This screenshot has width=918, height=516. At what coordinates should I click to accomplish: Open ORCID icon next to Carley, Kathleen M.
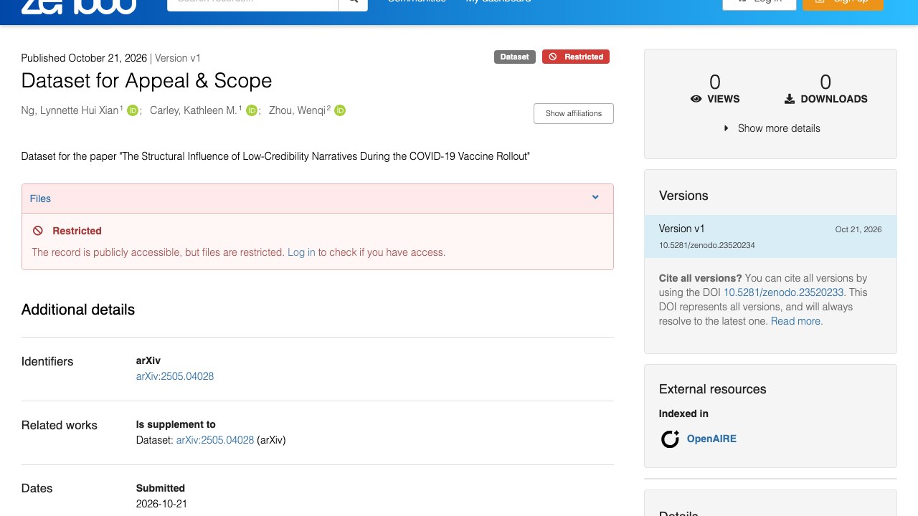tap(252, 110)
